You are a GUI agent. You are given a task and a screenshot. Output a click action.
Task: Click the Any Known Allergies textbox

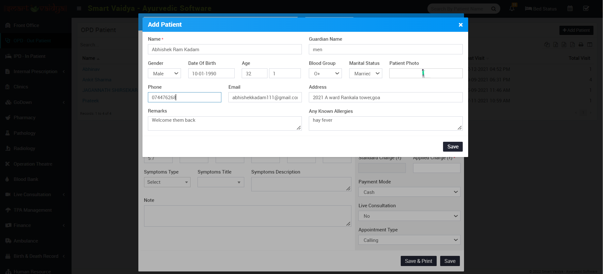385,123
